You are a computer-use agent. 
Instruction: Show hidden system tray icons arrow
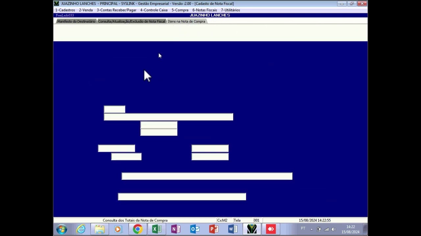[311, 229]
